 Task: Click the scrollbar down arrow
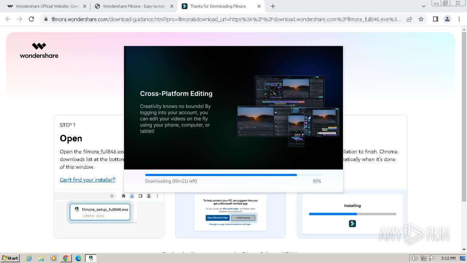point(464,249)
